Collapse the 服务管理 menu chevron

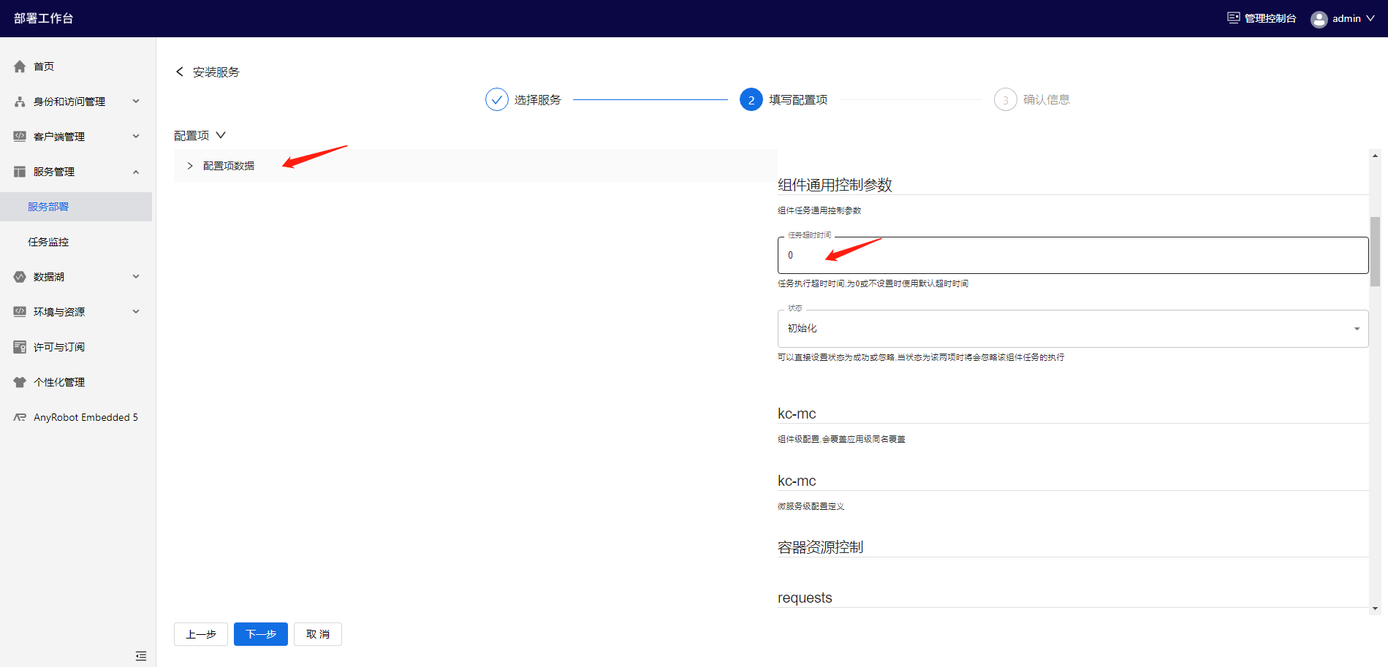point(136,172)
